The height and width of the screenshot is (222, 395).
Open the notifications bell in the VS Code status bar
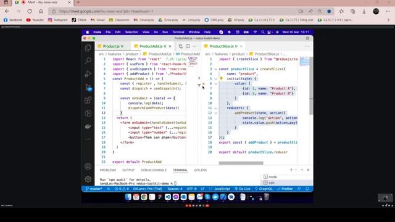point(307,189)
